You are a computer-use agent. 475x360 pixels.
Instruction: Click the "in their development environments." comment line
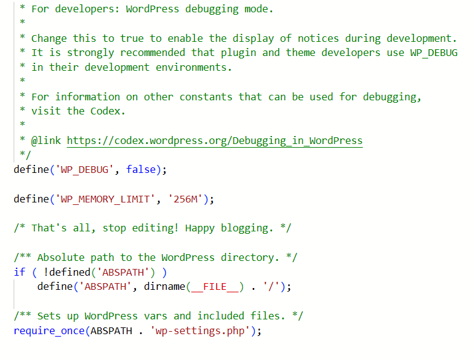[131, 67]
